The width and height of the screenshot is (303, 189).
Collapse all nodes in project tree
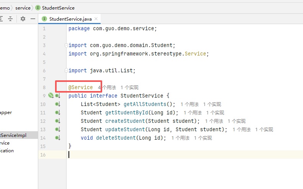point(10,19)
